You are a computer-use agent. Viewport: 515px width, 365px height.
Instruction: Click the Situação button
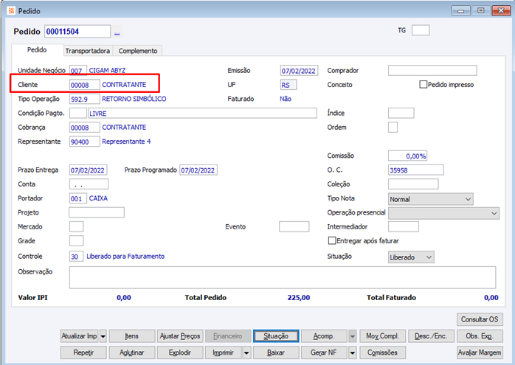coord(276,336)
